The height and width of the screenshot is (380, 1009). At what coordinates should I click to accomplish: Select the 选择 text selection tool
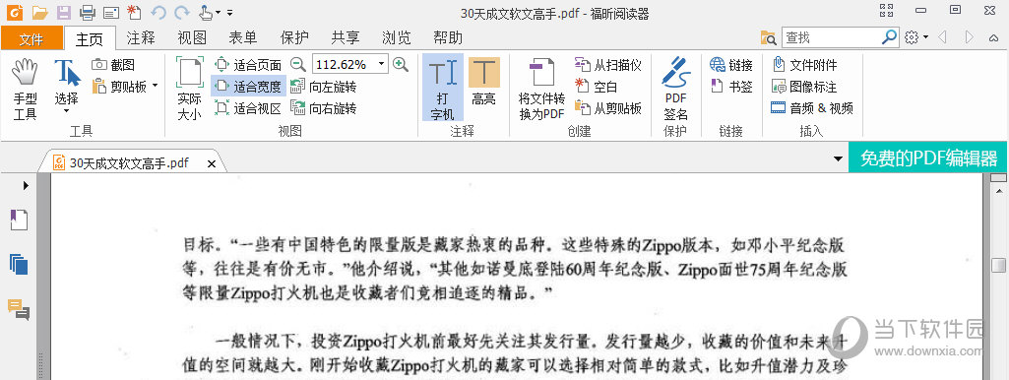tap(66, 87)
